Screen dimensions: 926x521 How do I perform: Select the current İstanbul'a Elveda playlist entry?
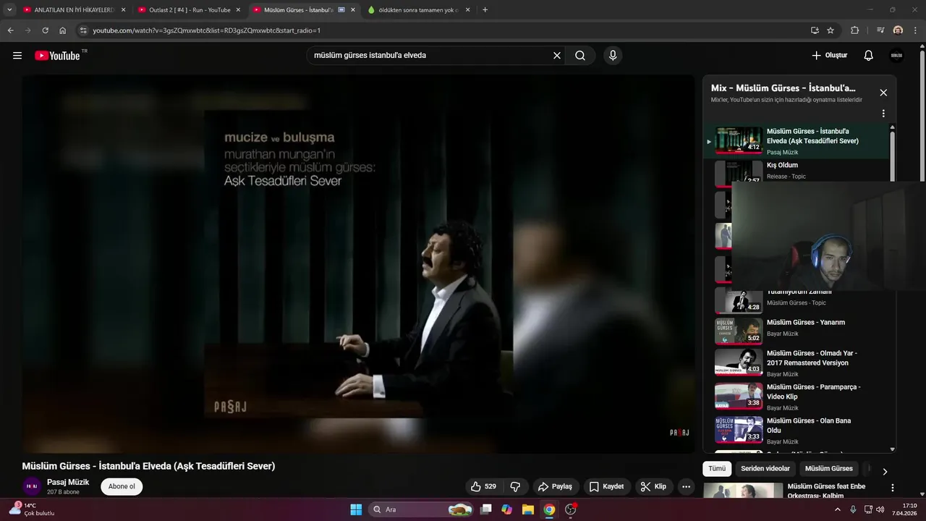[x=796, y=140]
